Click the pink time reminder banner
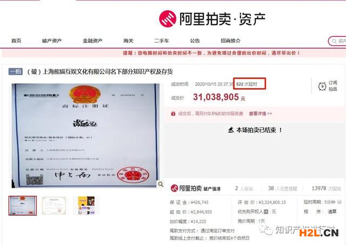Image resolution: width=346 pixels, height=245 pixels. pyautogui.click(x=174, y=53)
